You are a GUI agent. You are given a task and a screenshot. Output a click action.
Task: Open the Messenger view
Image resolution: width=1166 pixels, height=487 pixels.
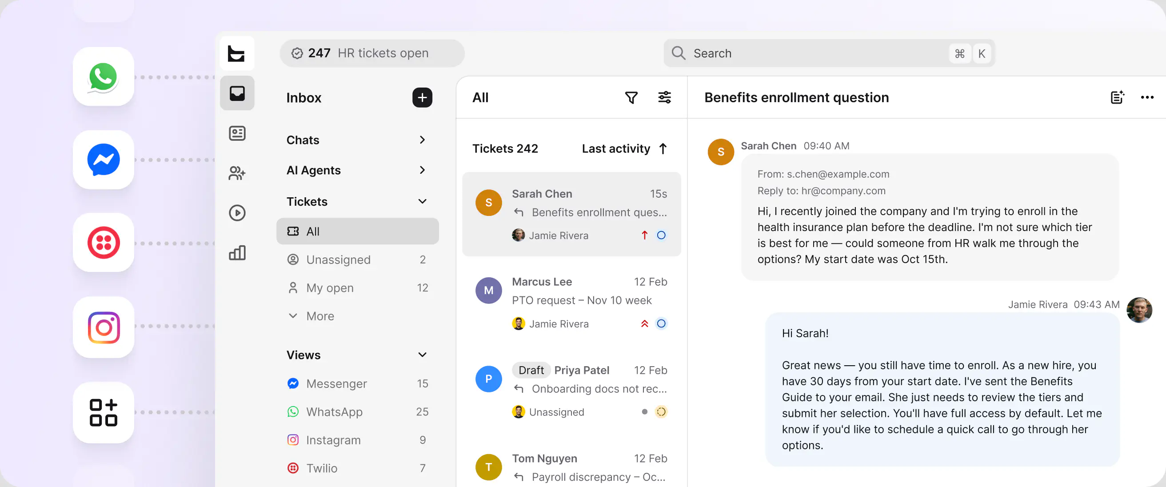tap(357, 383)
